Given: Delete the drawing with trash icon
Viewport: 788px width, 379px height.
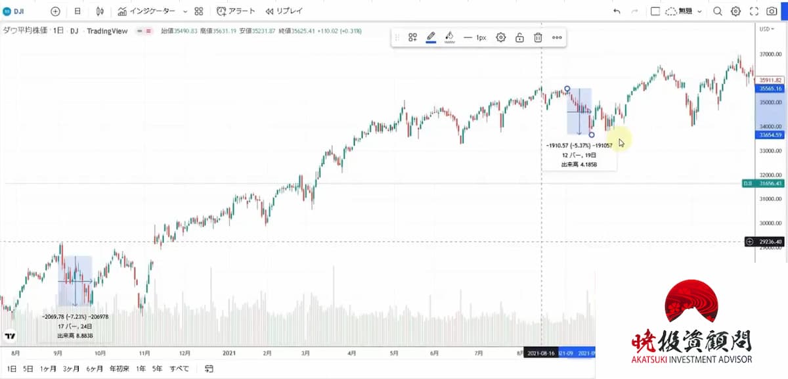Looking at the screenshot, I should click(x=538, y=37).
